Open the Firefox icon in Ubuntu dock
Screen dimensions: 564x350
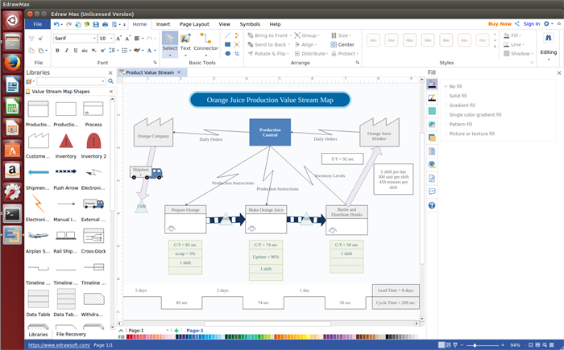(12, 62)
